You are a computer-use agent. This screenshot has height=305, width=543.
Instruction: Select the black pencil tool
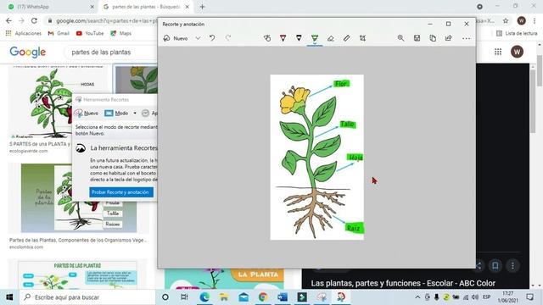click(299, 38)
